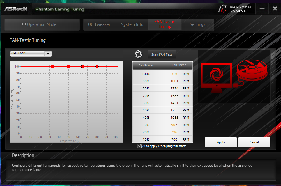Select the 40% row showing 1085 RPM

click(162, 118)
